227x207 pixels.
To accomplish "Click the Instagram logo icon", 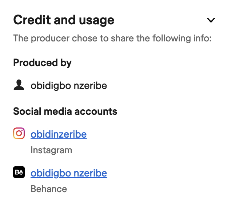I will (x=19, y=134).
